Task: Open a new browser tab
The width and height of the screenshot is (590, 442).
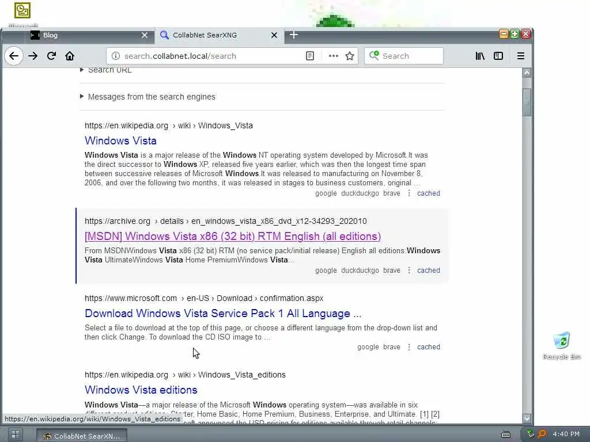Action: (294, 35)
